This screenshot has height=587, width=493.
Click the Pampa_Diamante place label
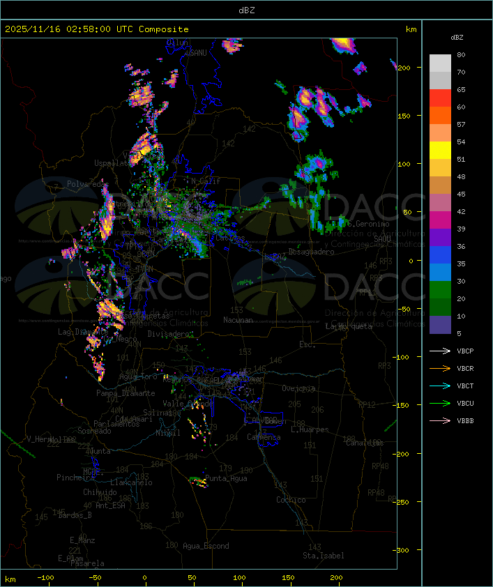click(x=126, y=393)
